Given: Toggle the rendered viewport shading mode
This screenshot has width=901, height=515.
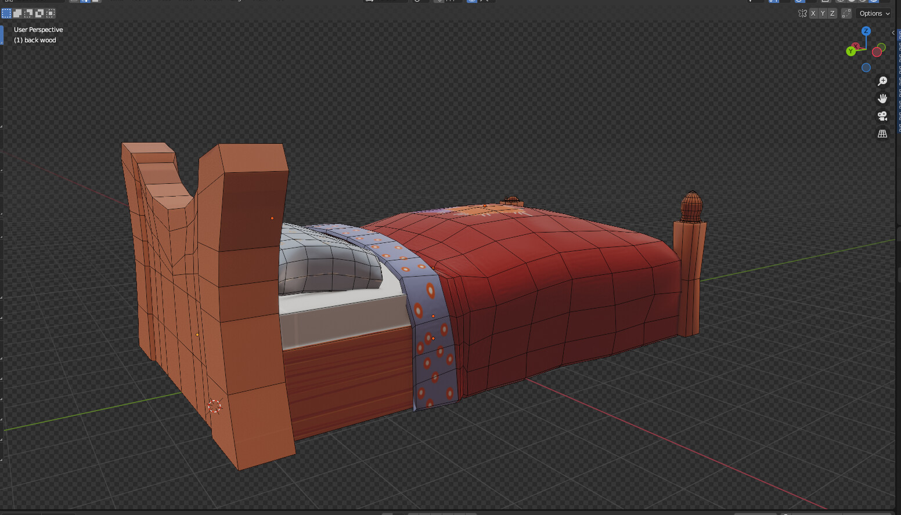Looking at the screenshot, I should 874,1.
